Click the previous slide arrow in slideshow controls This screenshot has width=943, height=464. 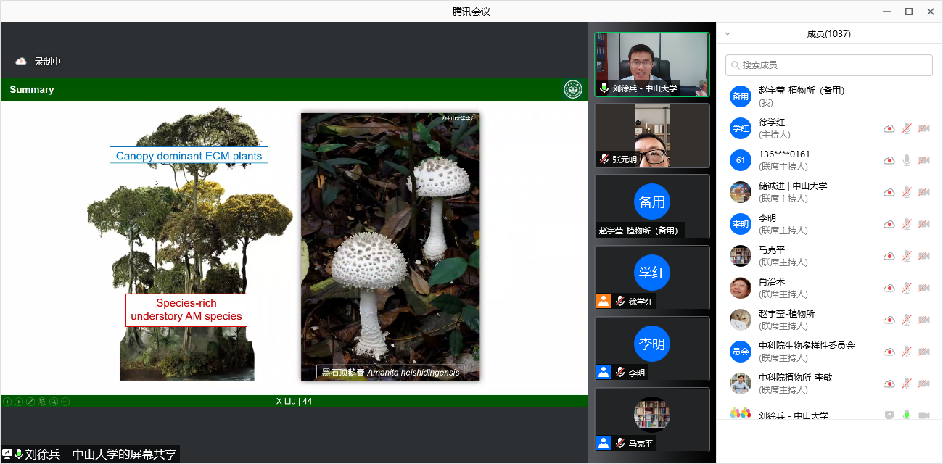(7, 401)
